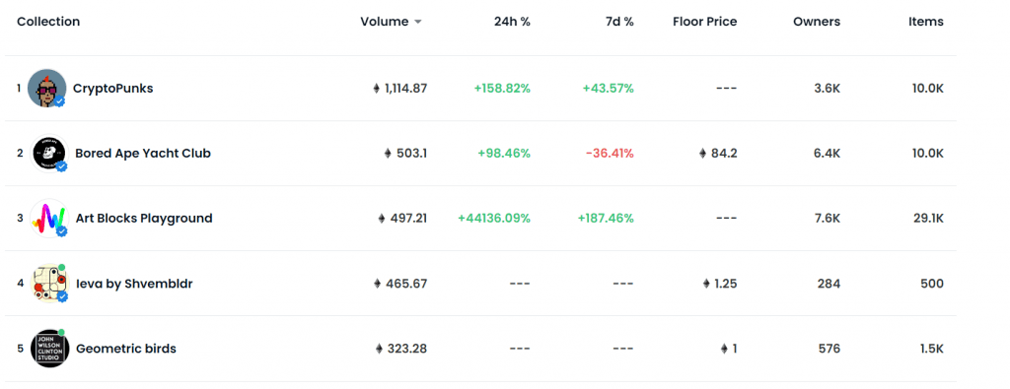Open the Geometric birds collection
Image resolution: width=1010 pixels, height=389 pixels.
(126, 349)
